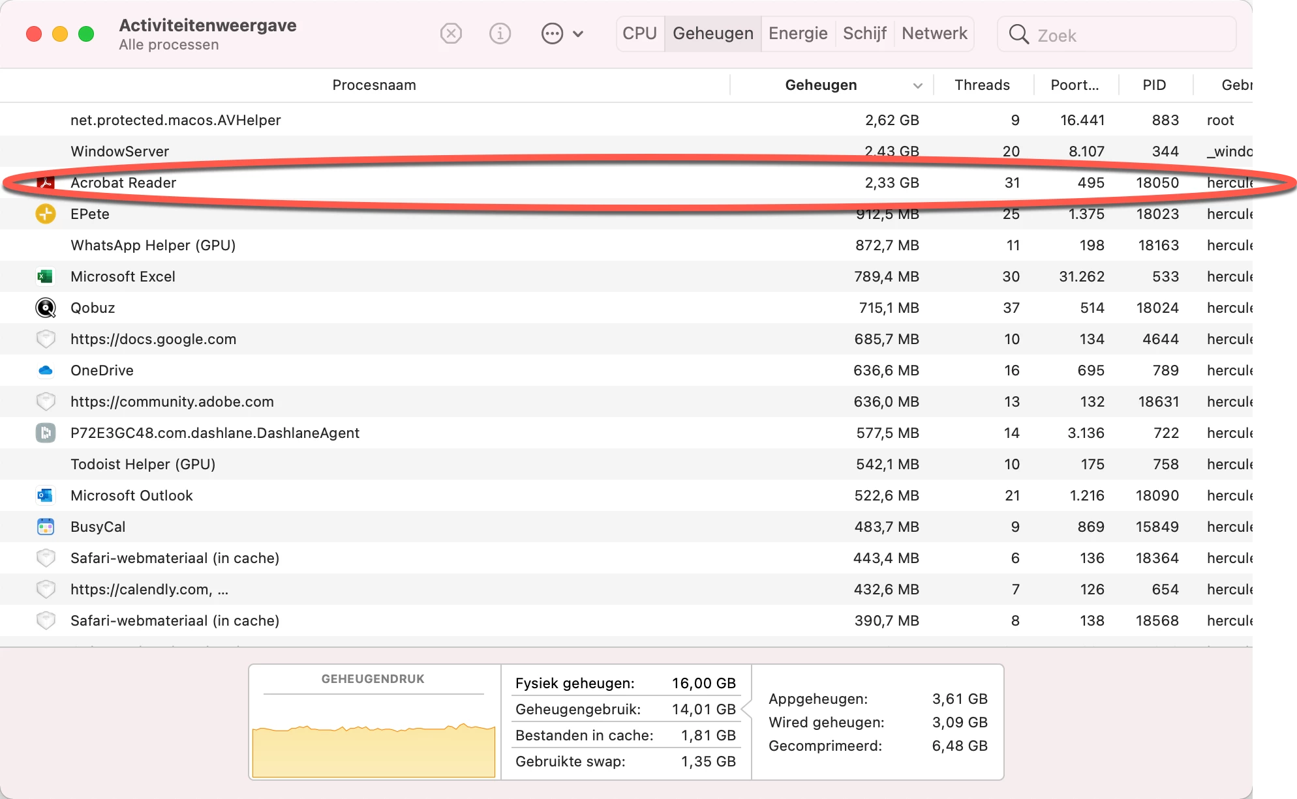
Task: Click the Dashlane agent icon
Action: [46, 433]
